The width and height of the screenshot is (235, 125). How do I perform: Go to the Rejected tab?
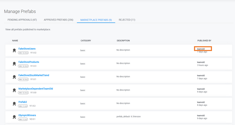(x=127, y=20)
